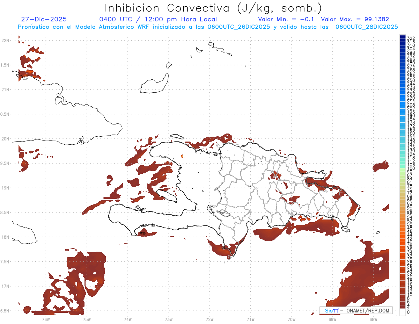This screenshot has width=419, height=324.
Task: Click the 69W longitude label
Action: pyautogui.click(x=332, y=319)
